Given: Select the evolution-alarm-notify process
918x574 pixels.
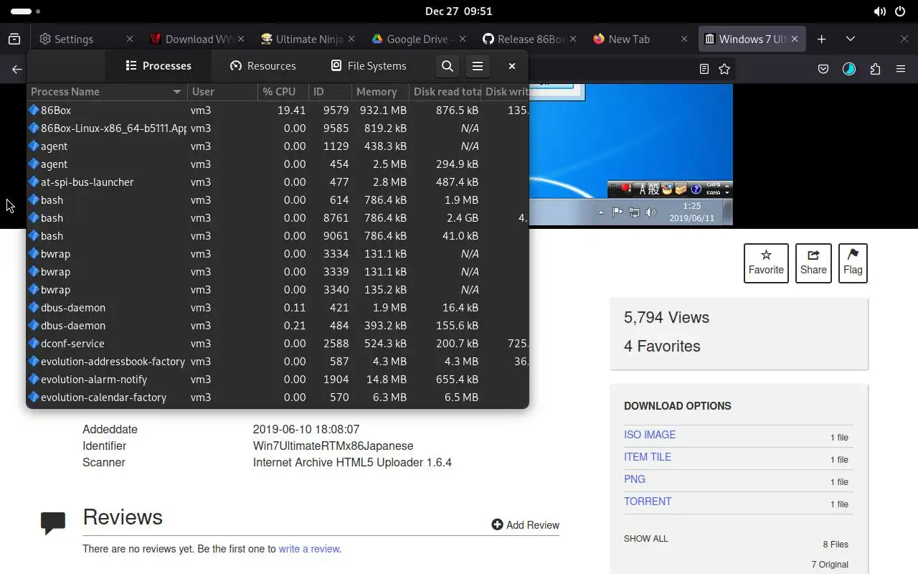Looking at the screenshot, I should point(278,380).
